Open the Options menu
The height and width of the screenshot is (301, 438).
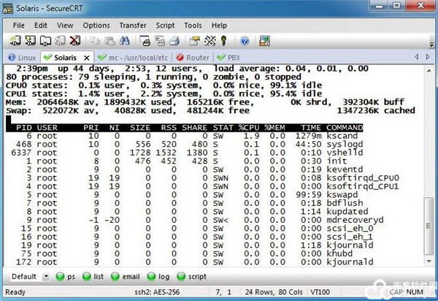tap(96, 26)
